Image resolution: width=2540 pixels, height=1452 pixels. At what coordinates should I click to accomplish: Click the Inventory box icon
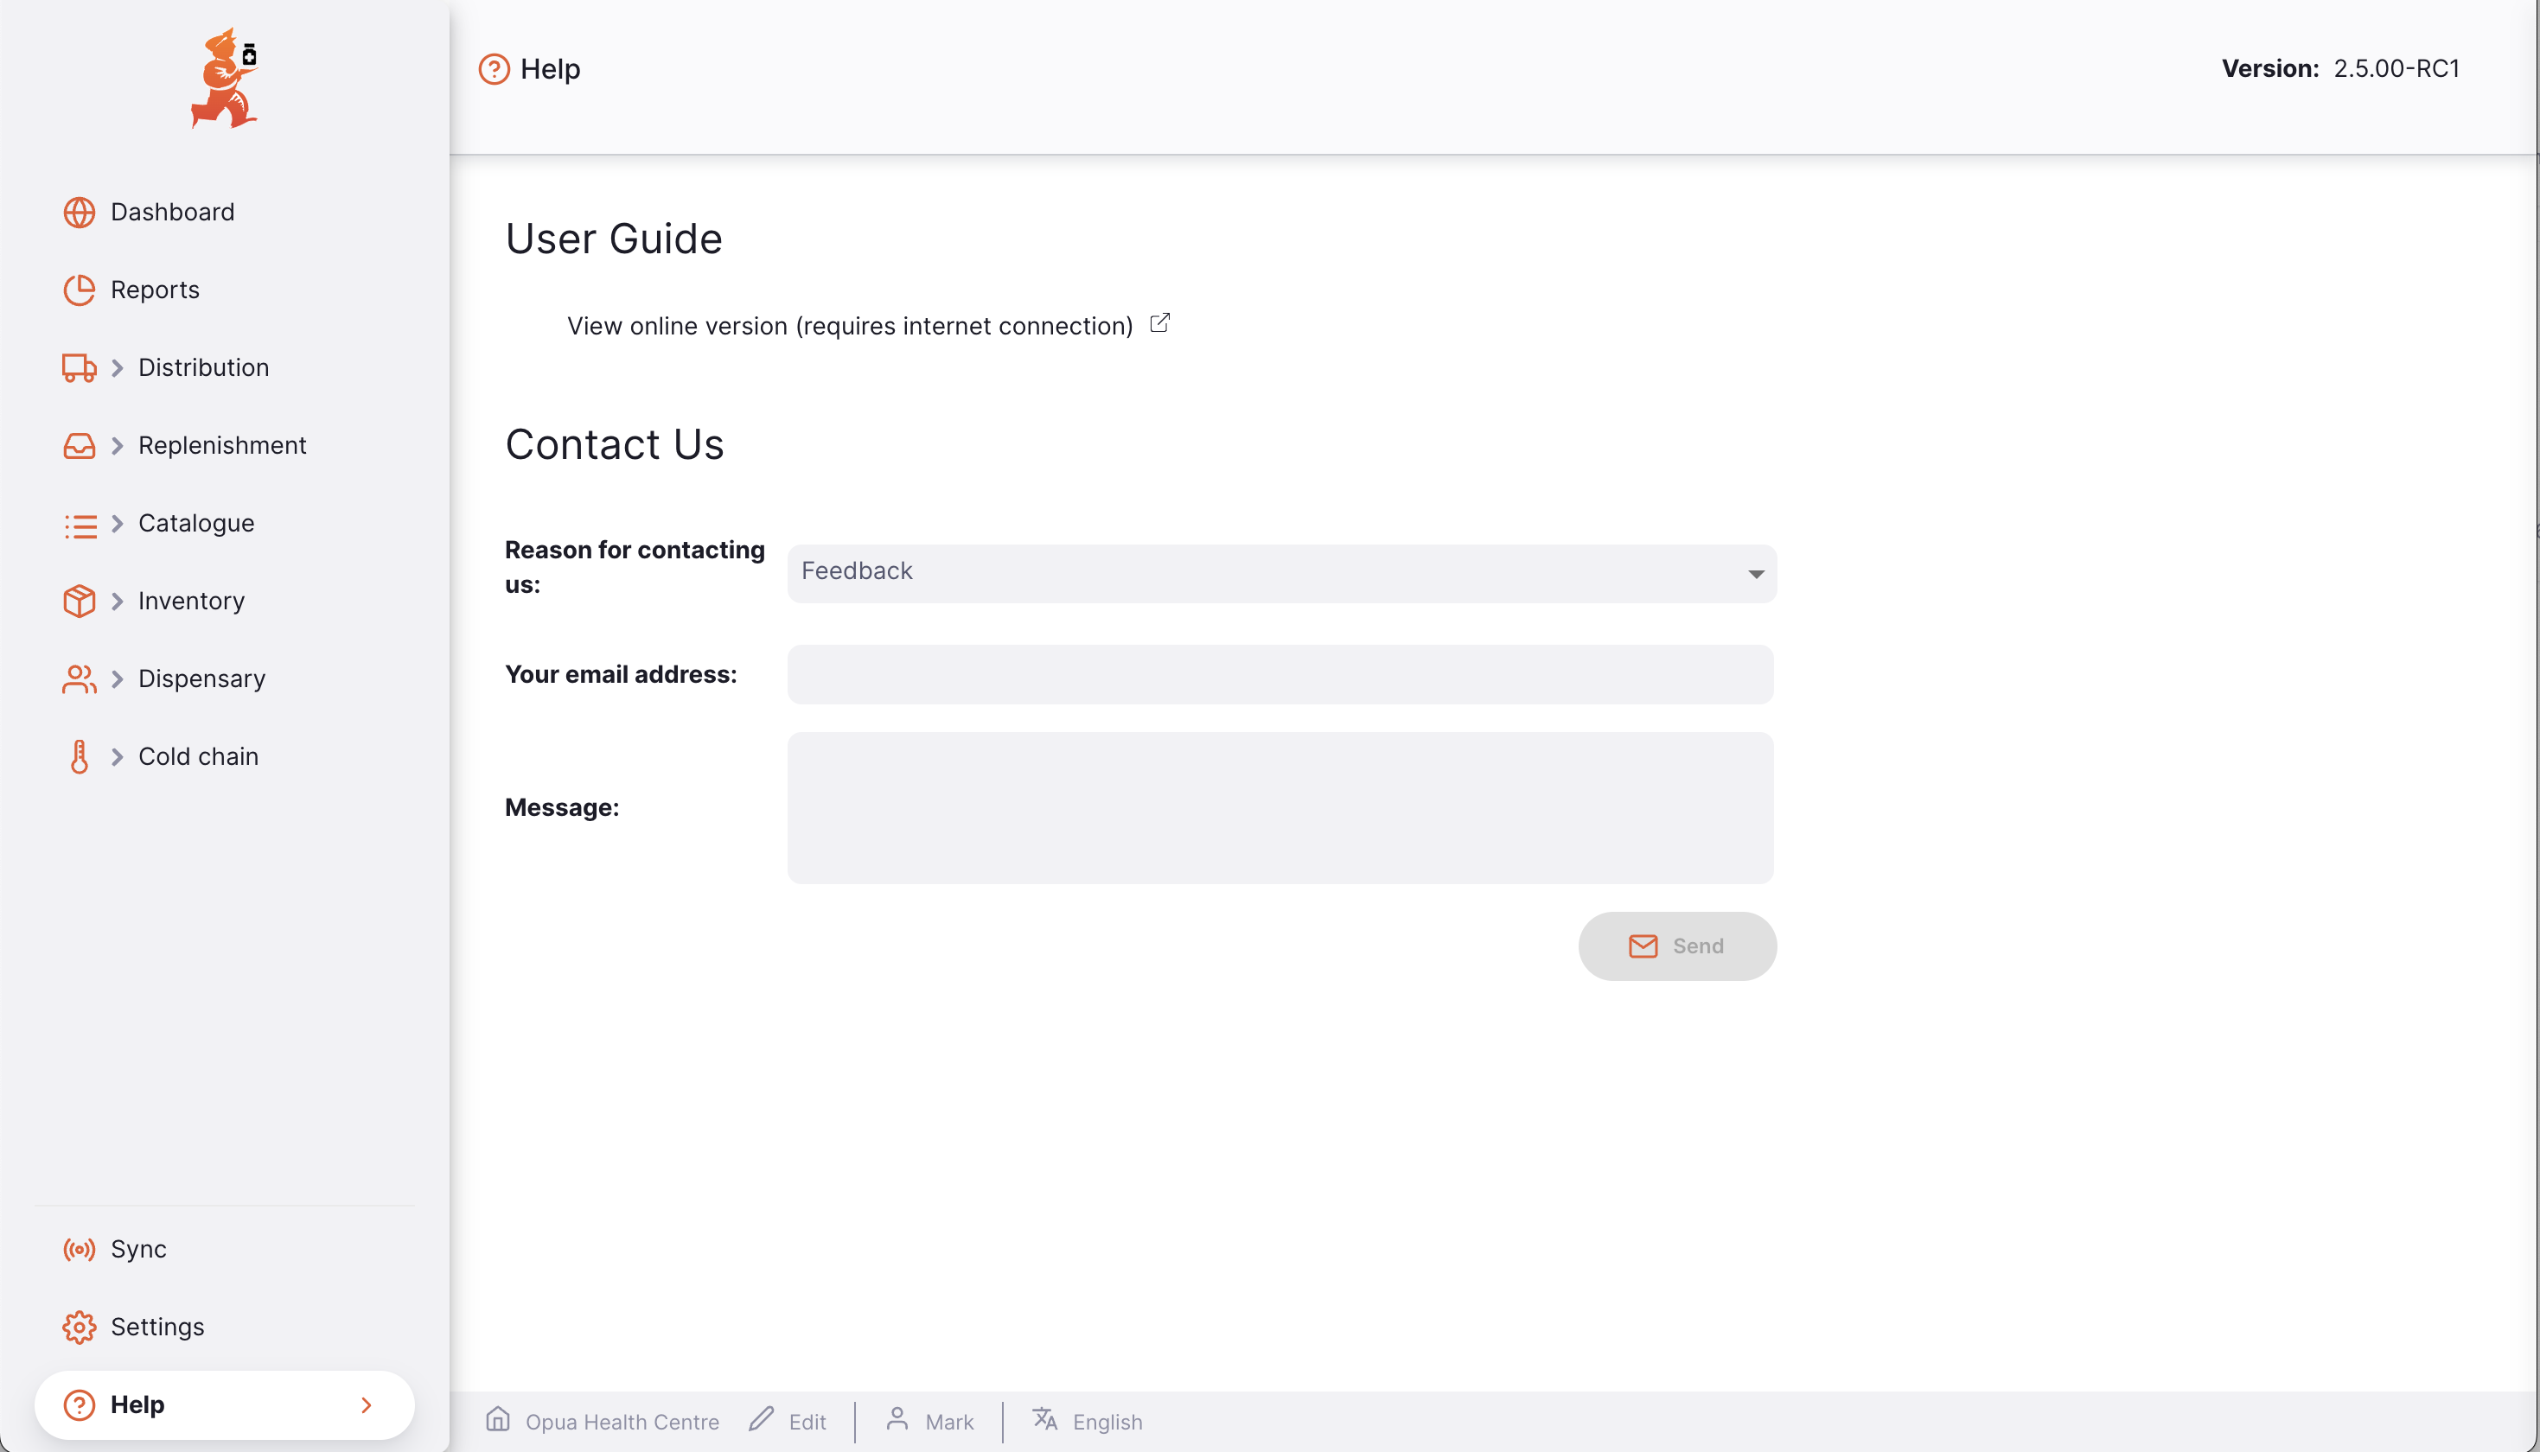79,602
